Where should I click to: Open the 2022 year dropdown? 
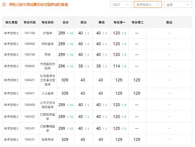(x=121, y=5)
